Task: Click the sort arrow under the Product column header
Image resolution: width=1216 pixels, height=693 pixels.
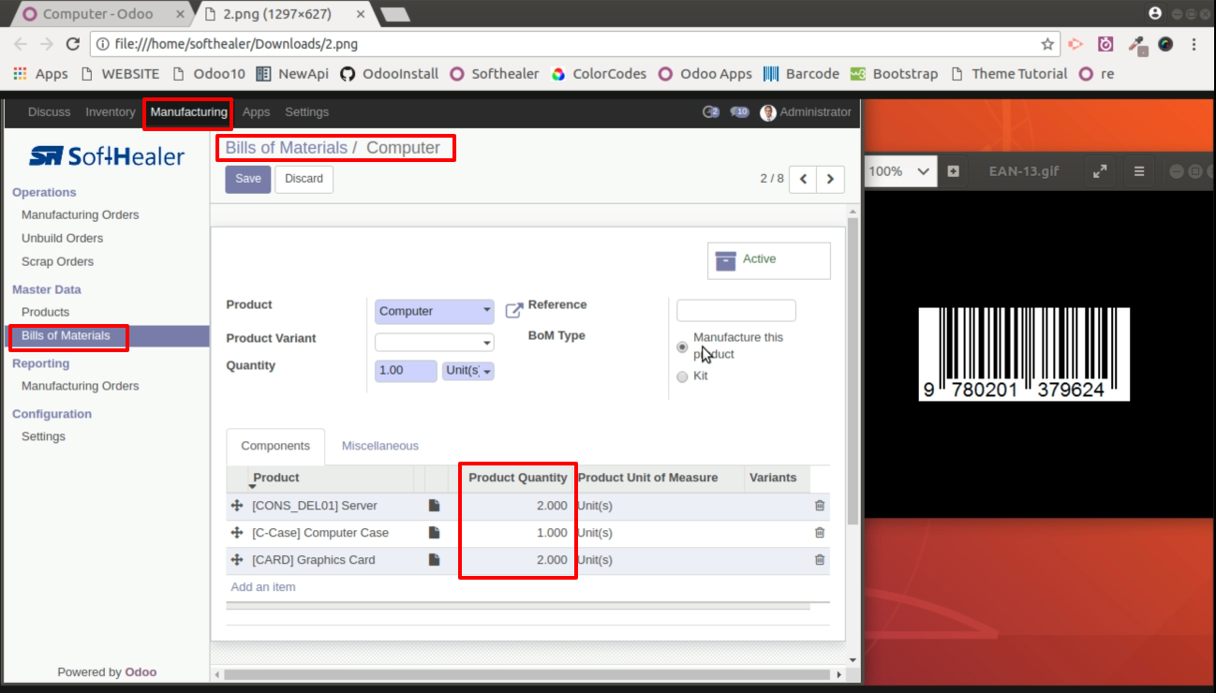Action: click(252, 487)
